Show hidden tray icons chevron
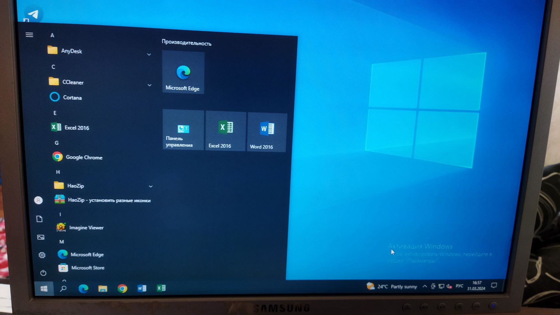The height and width of the screenshot is (315, 560). coord(424,286)
